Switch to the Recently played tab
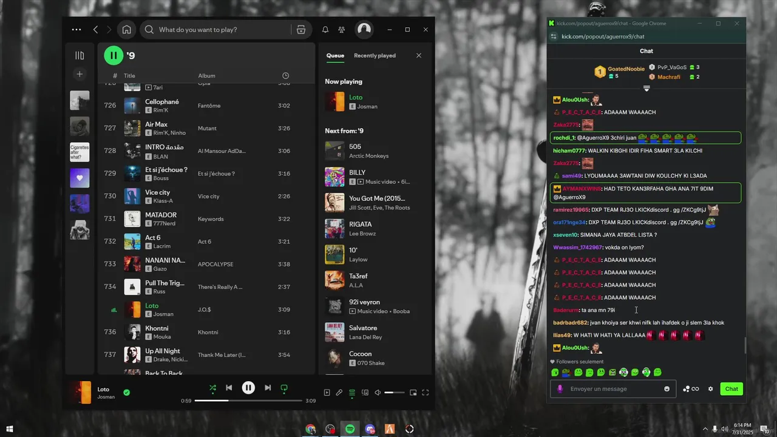This screenshot has width=777, height=437. pos(375,55)
